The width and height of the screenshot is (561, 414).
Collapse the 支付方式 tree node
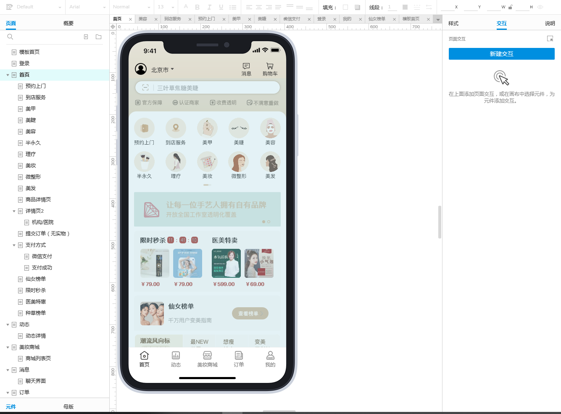click(14, 245)
